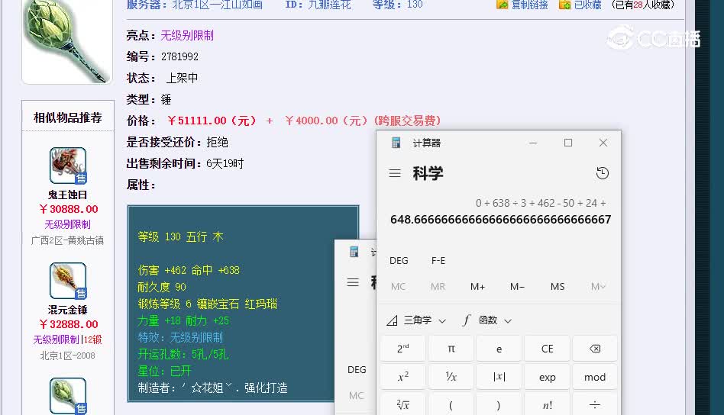The image size is (724, 415).
Task: Toggle DEG angle unit in front calculator
Action: [x=399, y=261]
